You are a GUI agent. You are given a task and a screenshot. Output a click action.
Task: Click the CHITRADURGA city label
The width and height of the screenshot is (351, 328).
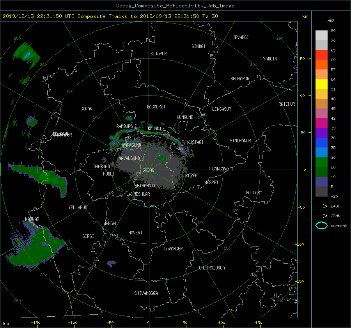pos(212,268)
